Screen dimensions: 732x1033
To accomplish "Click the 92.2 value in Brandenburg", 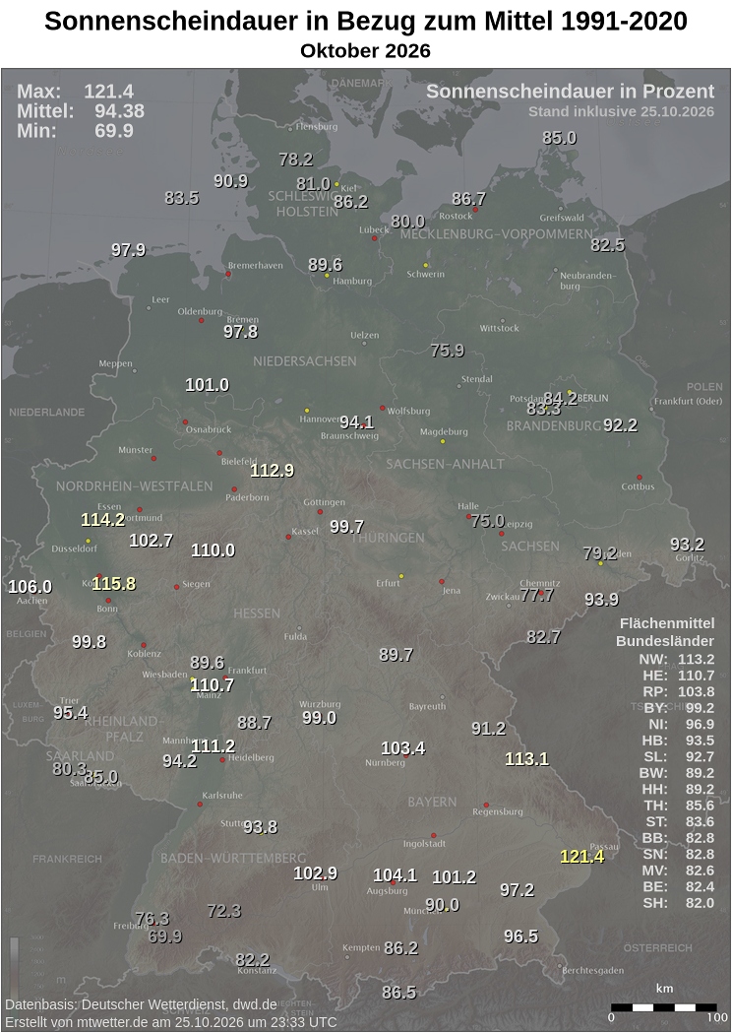I will coord(620,425).
